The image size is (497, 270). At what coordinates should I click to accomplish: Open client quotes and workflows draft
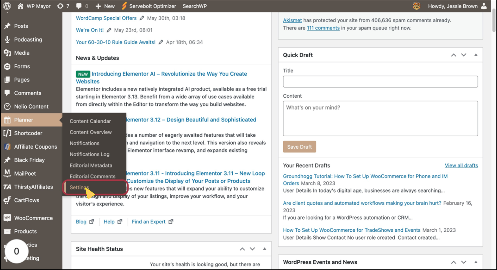(362, 203)
